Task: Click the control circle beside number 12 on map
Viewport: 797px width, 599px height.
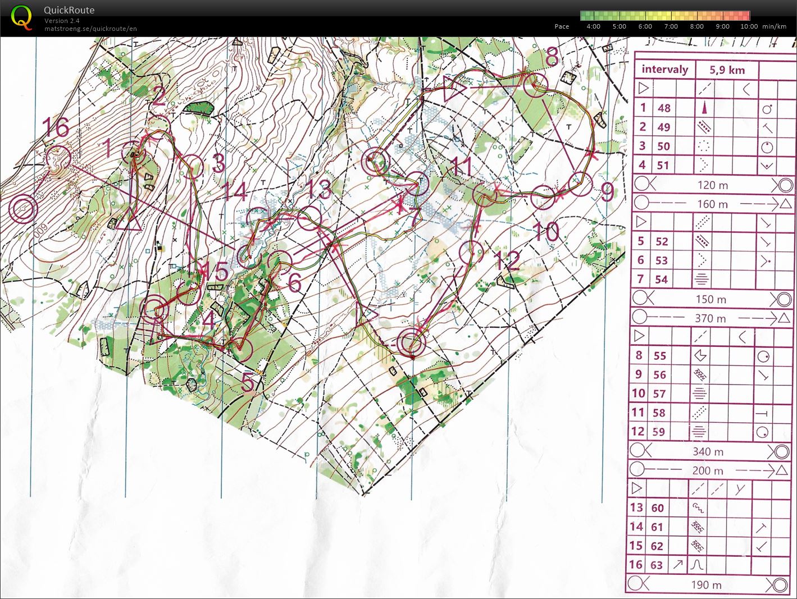Action: click(x=470, y=252)
